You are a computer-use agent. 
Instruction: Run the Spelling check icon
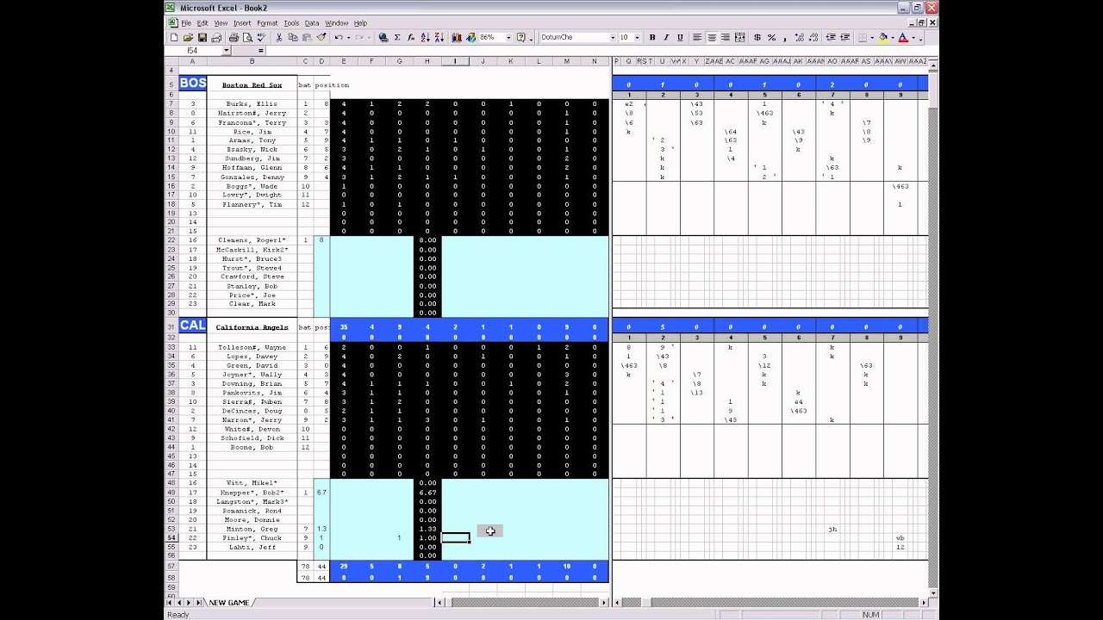point(261,38)
